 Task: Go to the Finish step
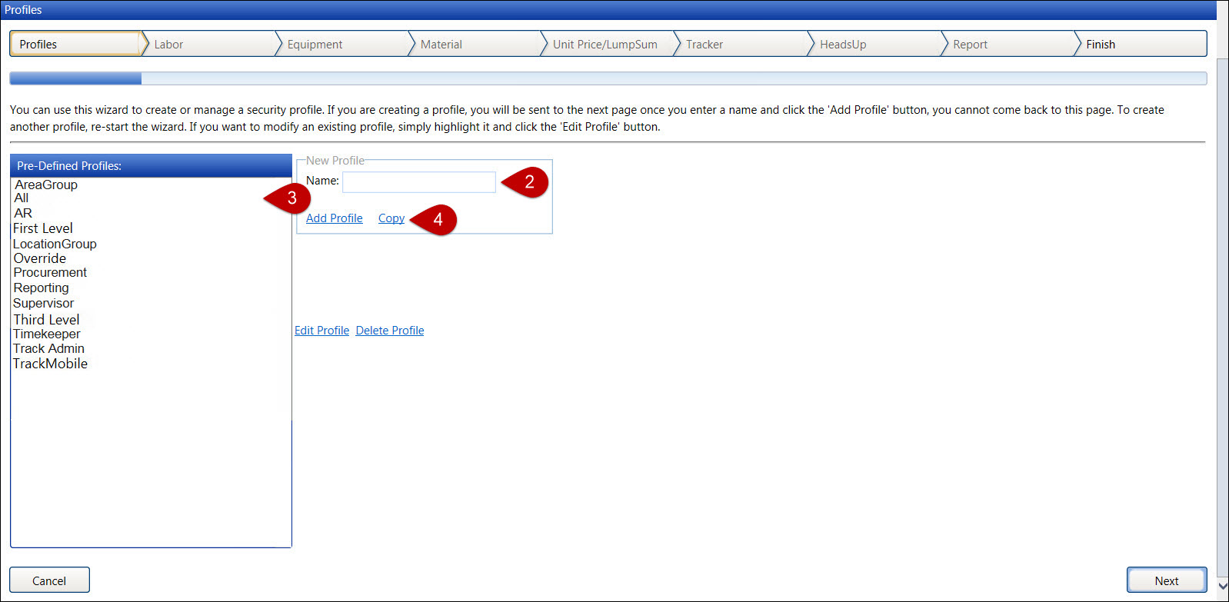[1100, 45]
